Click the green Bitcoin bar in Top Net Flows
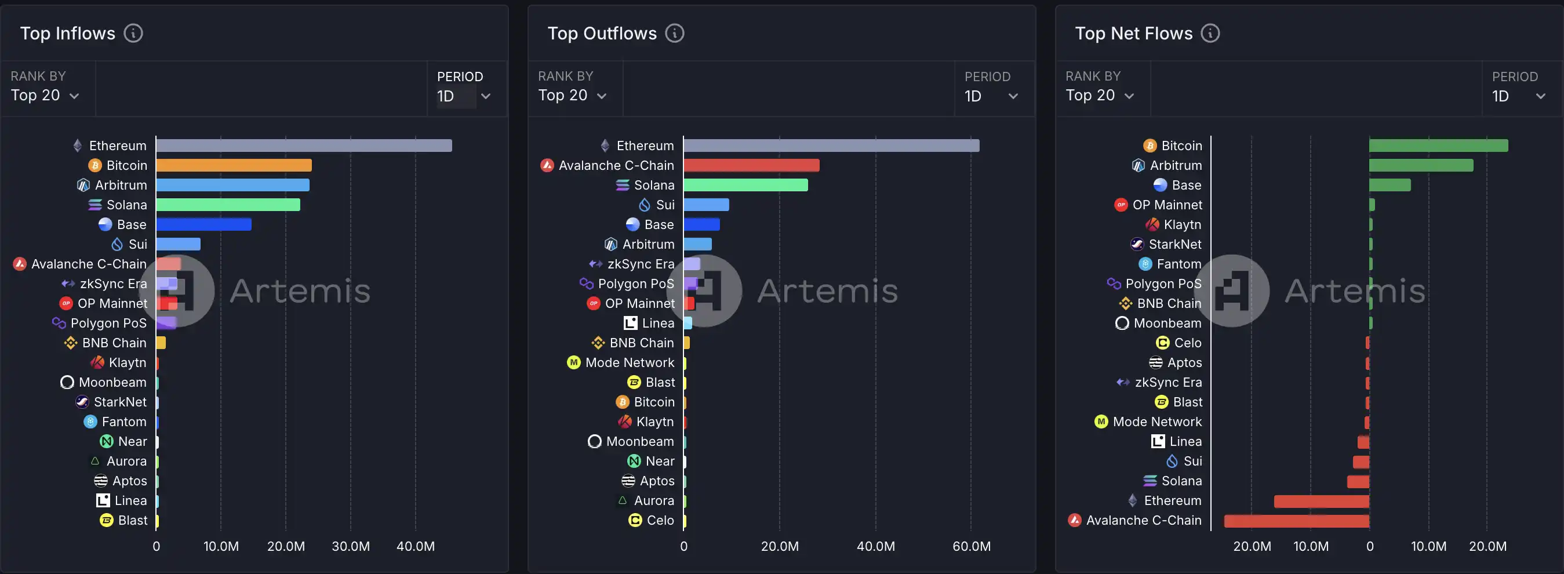The image size is (1564, 574). (1438, 146)
